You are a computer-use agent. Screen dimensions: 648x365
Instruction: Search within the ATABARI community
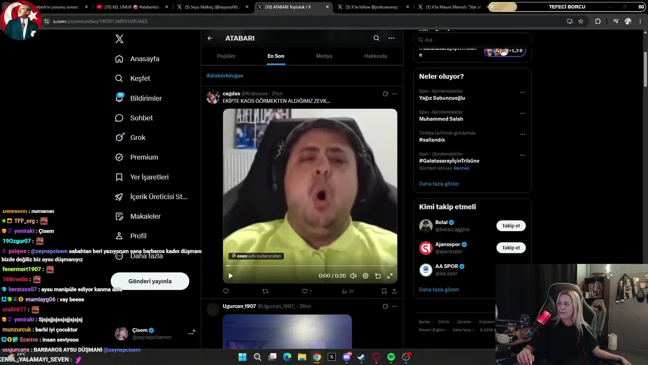[376, 39]
